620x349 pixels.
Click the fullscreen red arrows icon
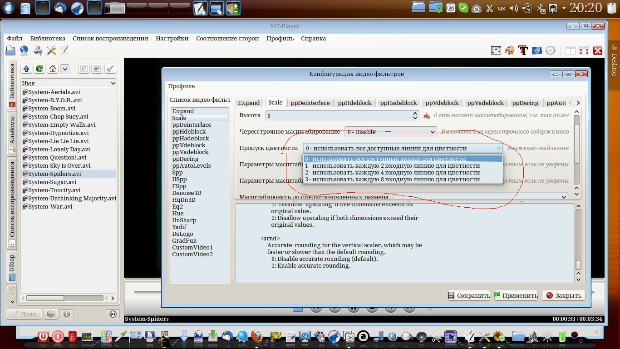[584, 50]
